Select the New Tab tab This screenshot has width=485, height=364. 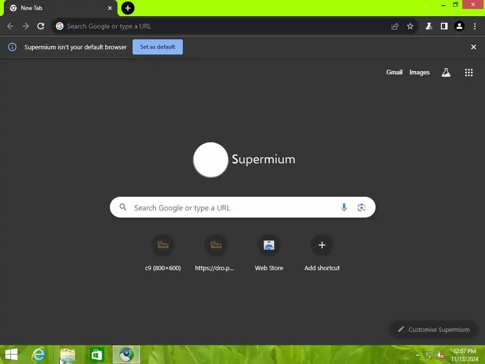pos(60,8)
